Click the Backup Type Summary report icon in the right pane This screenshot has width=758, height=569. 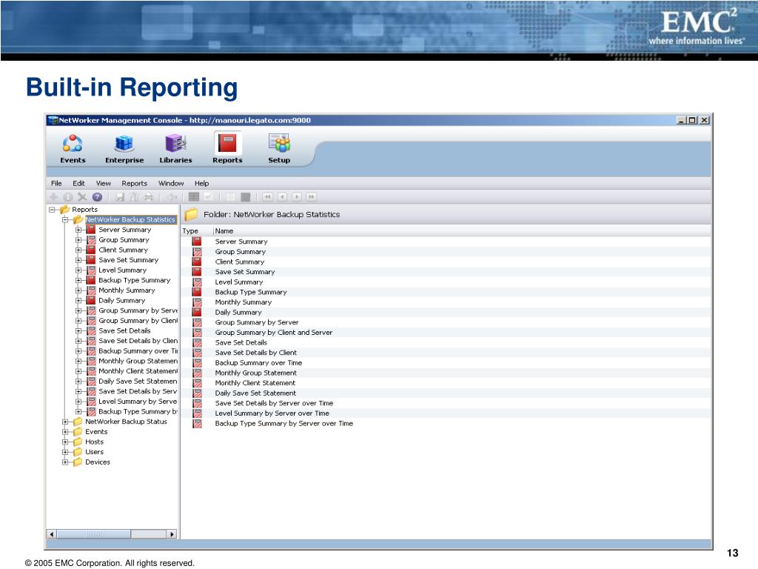[x=197, y=292]
